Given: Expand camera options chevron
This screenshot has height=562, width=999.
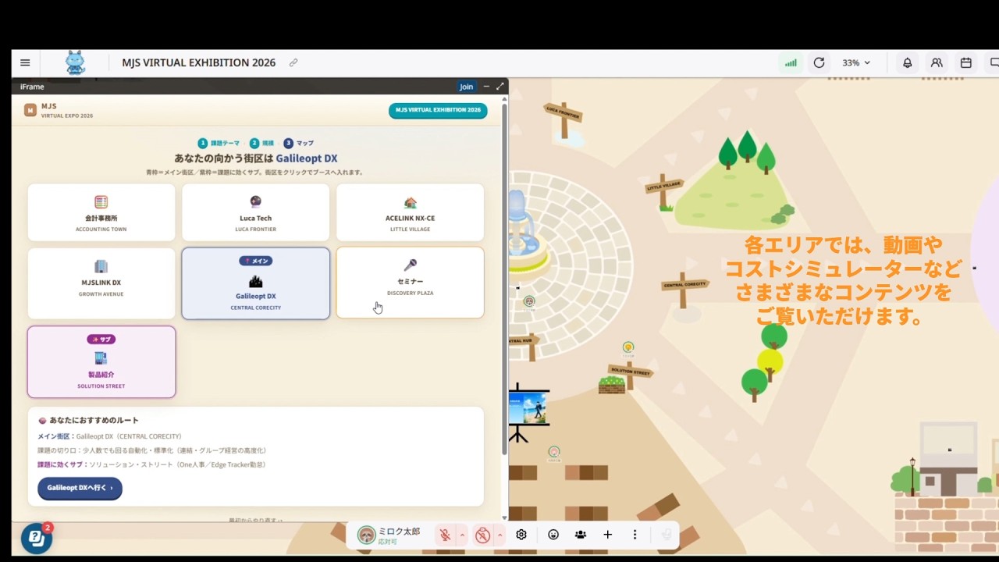Looking at the screenshot, I should click(x=499, y=535).
